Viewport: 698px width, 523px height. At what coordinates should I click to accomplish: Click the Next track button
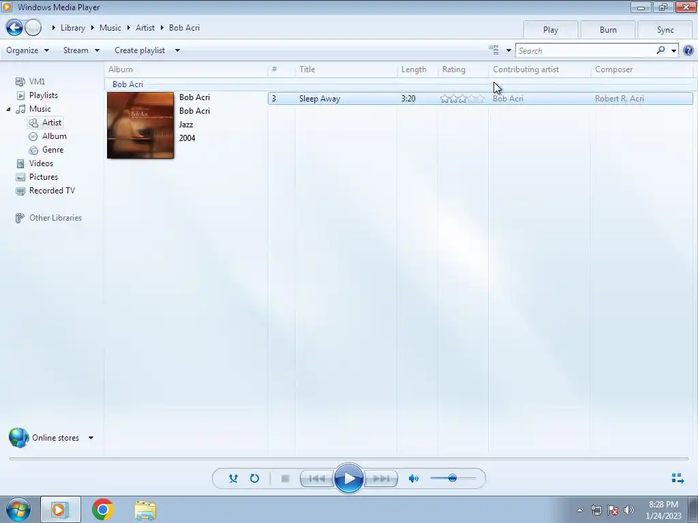[x=381, y=479]
